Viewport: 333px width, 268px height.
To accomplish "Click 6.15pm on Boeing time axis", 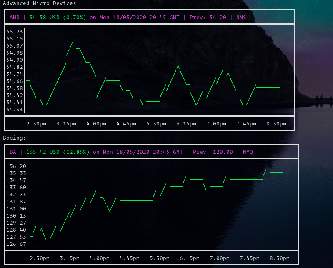I will click(x=190, y=258).
